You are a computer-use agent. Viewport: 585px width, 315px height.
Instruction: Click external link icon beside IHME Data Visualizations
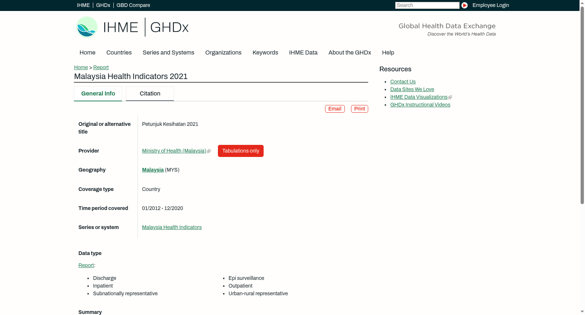(x=450, y=97)
